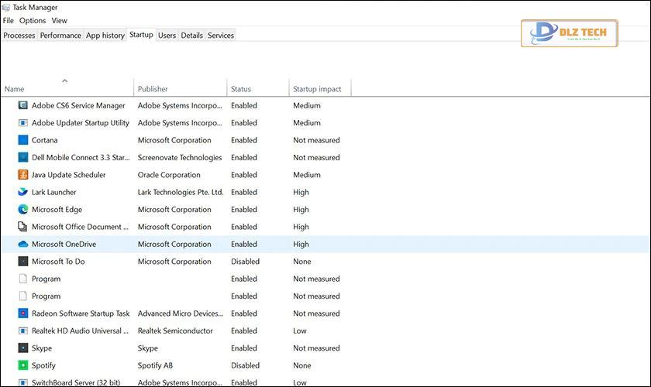Click the Microsoft OneDrive cloud icon

pos(22,245)
